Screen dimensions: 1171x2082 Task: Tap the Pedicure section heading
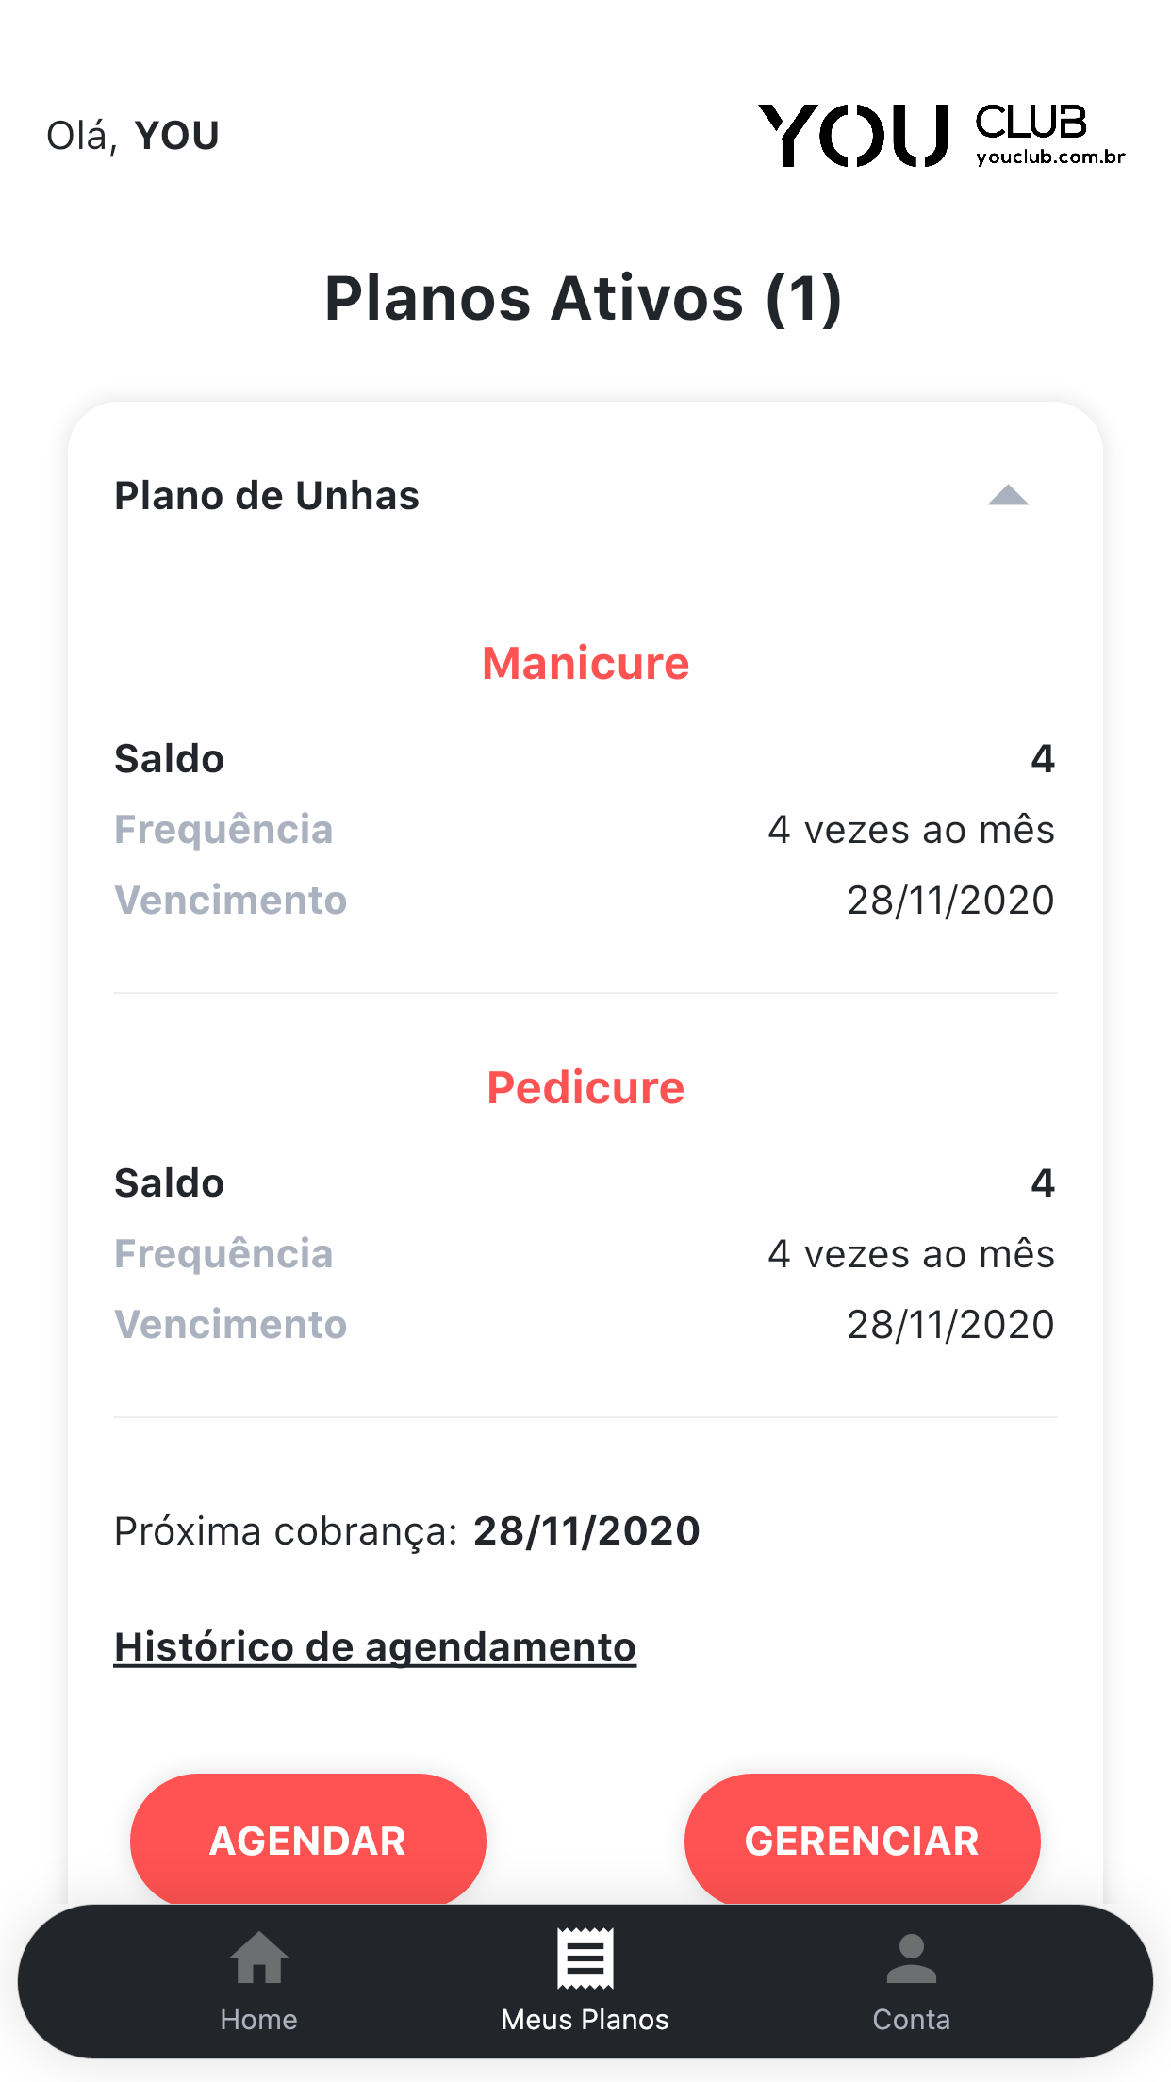tap(585, 1087)
